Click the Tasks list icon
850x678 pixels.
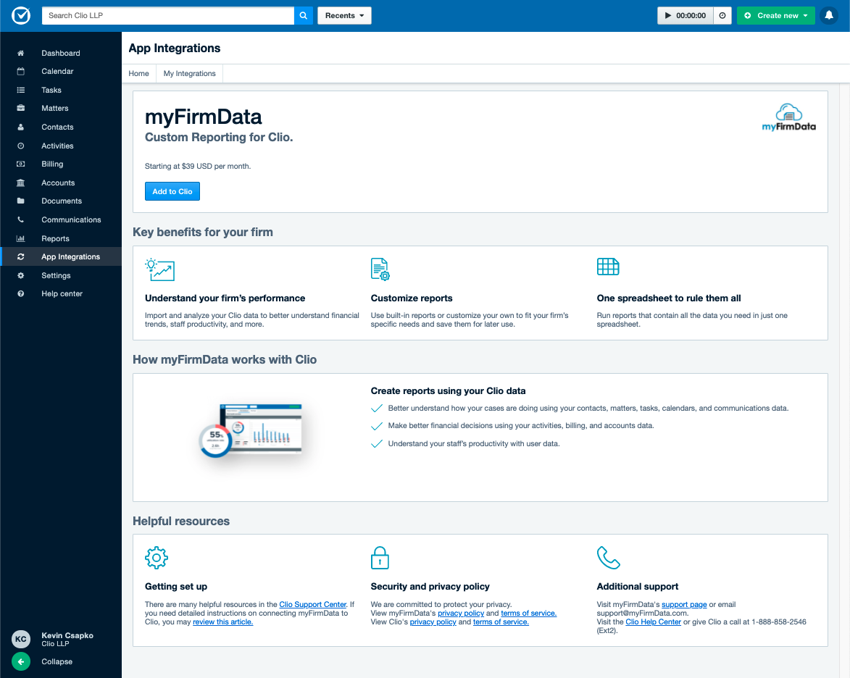(20, 90)
